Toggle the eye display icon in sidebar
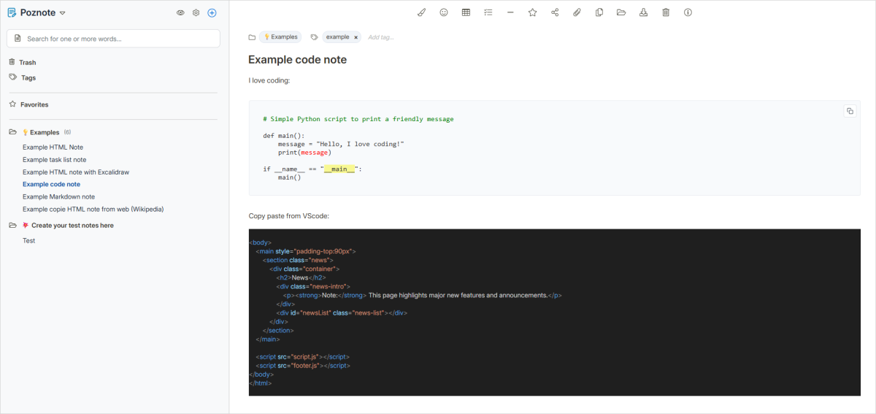The image size is (876, 414). (x=180, y=13)
